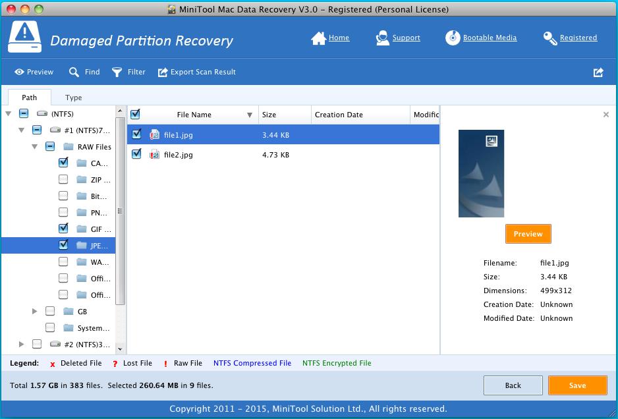
Task: Close the preview pane with X
Action: (x=605, y=115)
